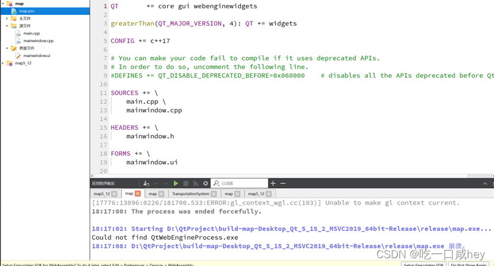Click 'CONFIG += c++17' line
The width and height of the screenshot is (494, 266).
(140, 41)
